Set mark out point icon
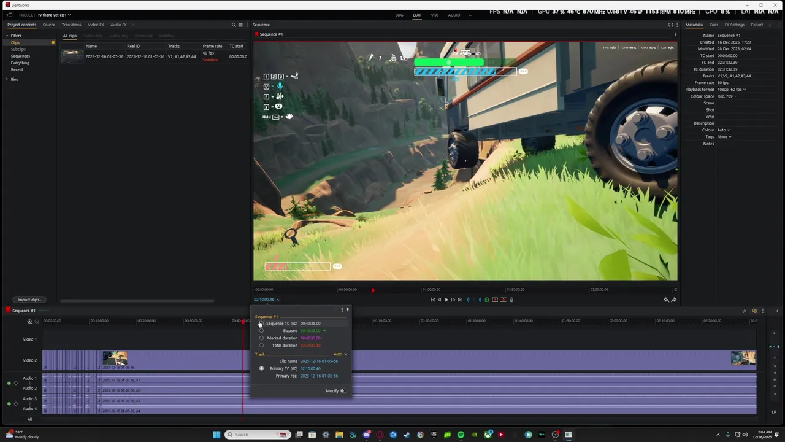Image resolution: width=785 pixels, height=442 pixels. pos(480,300)
